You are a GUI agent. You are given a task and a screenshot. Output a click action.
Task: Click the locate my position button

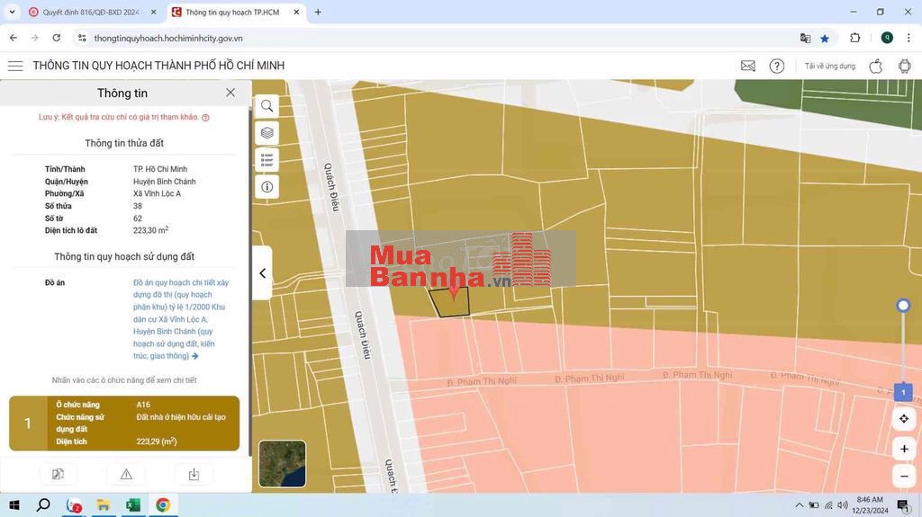pos(903,419)
